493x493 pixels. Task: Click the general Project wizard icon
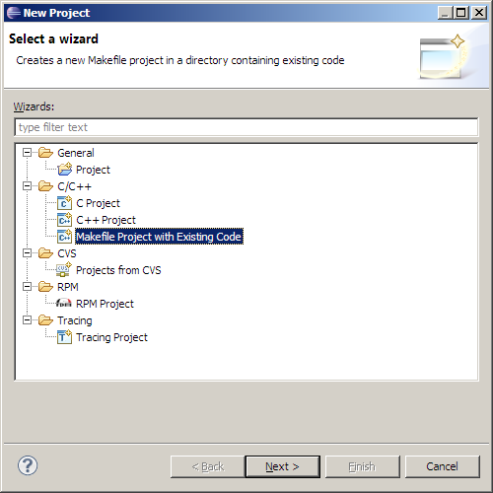(64, 170)
